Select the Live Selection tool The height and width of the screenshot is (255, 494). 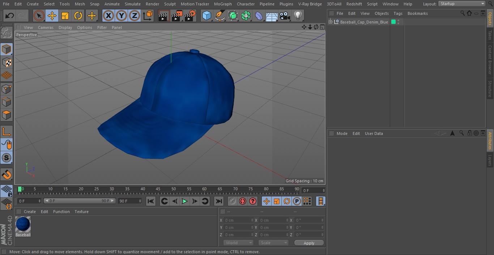[x=39, y=16]
